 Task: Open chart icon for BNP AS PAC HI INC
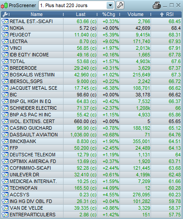pos(5,115)
